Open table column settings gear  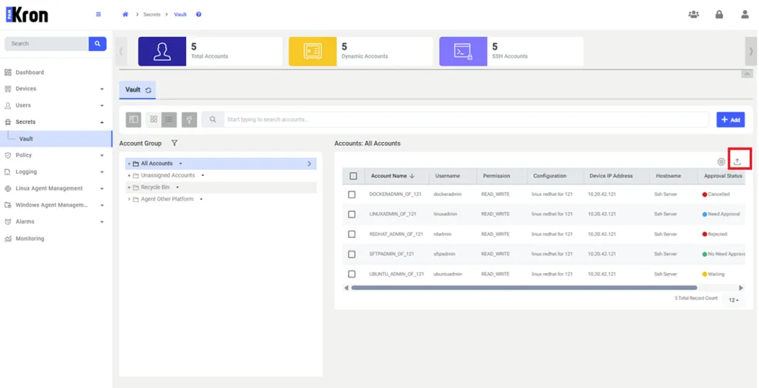[x=721, y=161]
